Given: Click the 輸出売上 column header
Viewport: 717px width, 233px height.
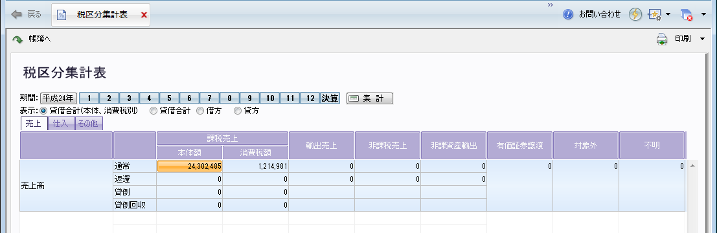Looking at the screenshot, I should [321, 145].
